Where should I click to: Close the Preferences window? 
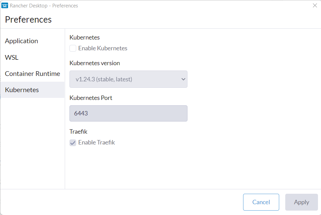(x=315, y=5)
